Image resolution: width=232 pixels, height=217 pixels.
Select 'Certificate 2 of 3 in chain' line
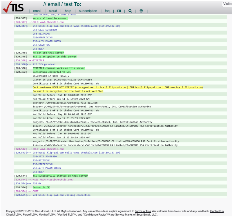click(66, 111)
